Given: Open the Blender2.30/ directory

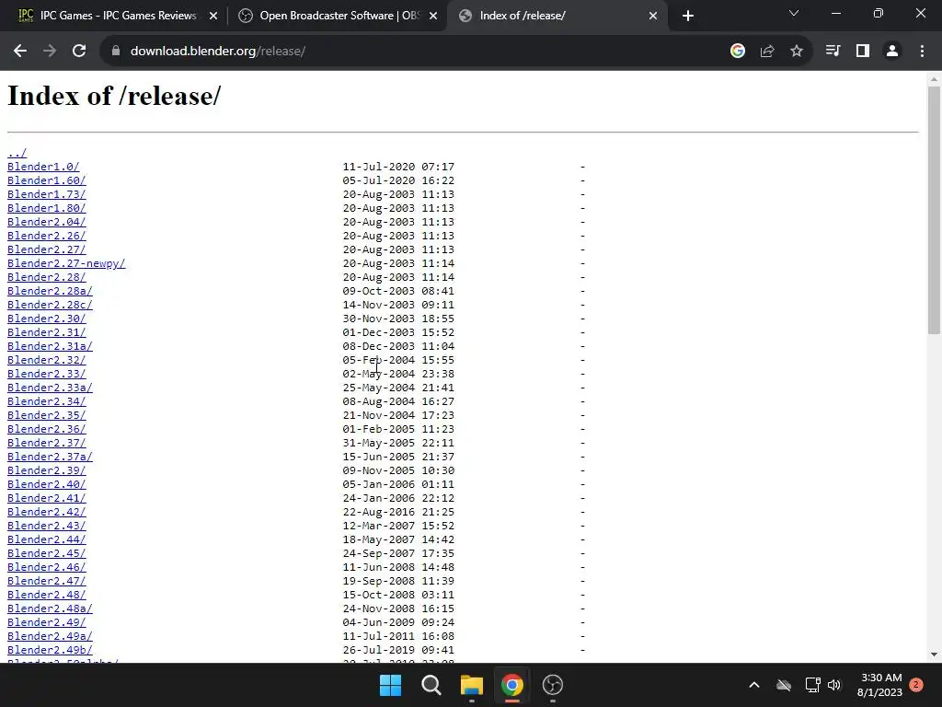Looking at the screenshot, I should [x=46, y=319].
